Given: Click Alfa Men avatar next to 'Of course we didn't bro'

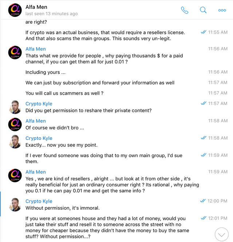Looking at the screenshot, I should tap(15, 124).
